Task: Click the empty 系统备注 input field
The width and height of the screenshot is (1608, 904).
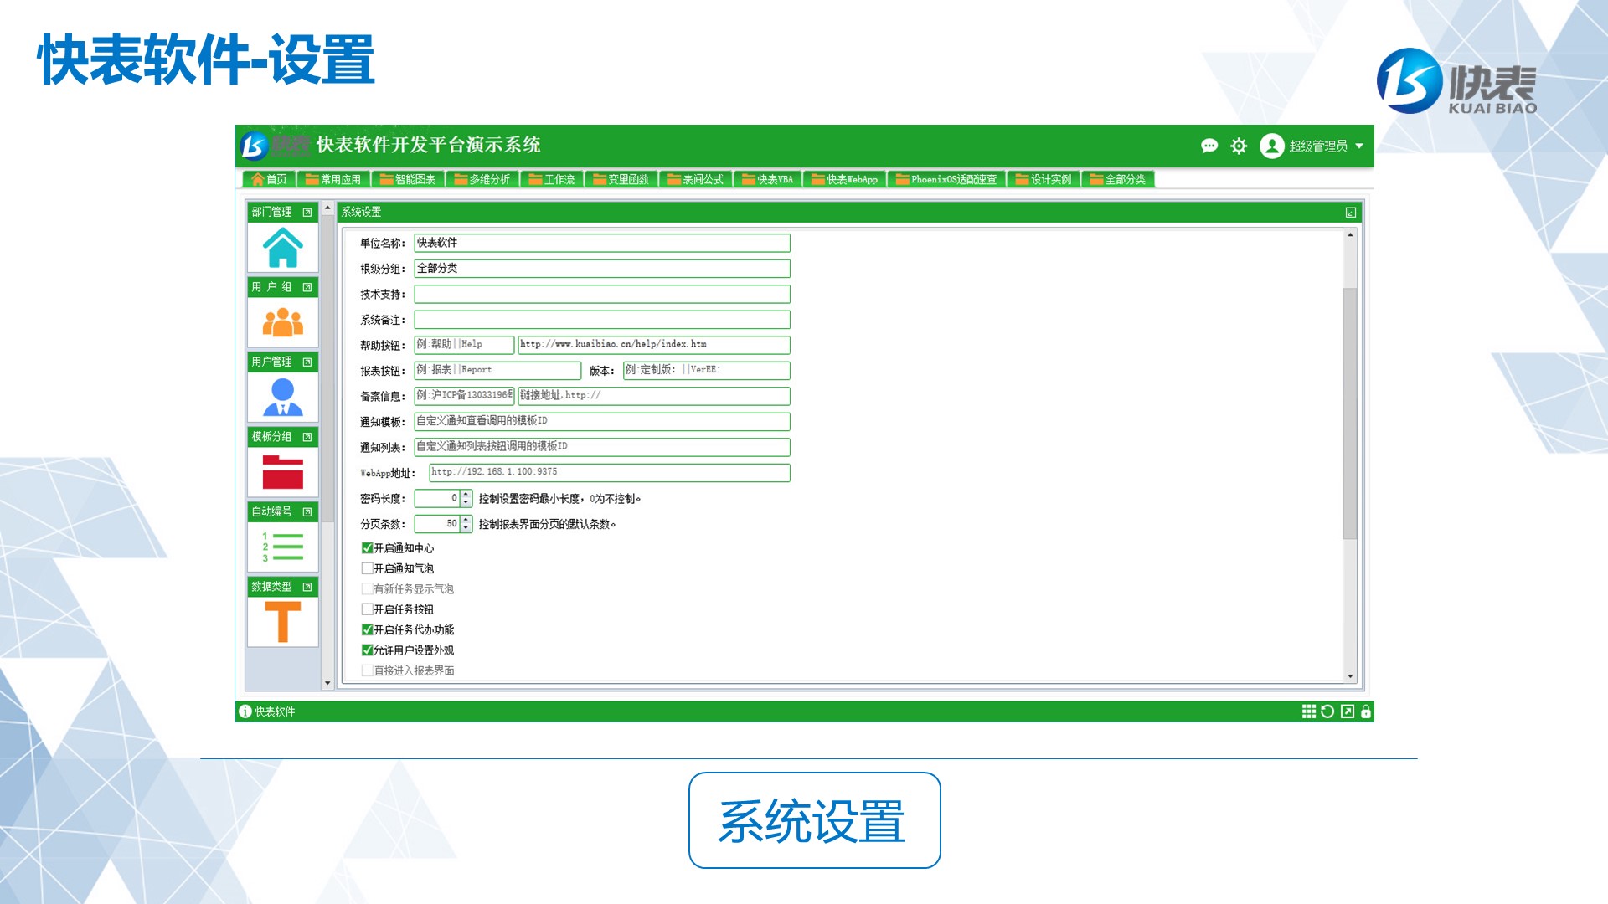Action: 602,320
